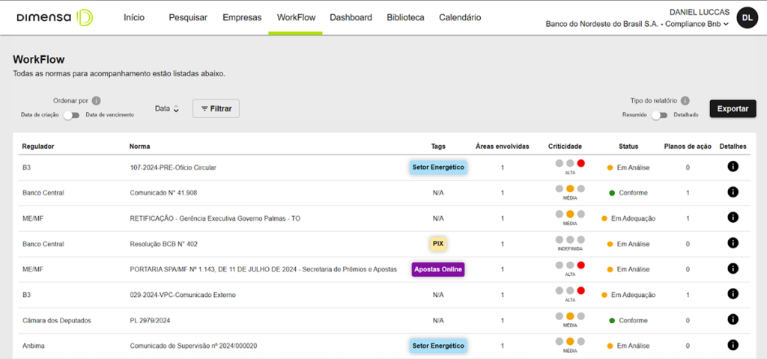Click info icon next to Ordenar por

[97, 100]
